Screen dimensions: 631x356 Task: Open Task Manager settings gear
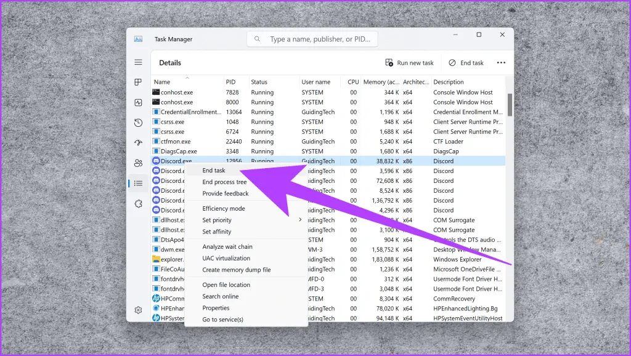[x=138, y=310]
